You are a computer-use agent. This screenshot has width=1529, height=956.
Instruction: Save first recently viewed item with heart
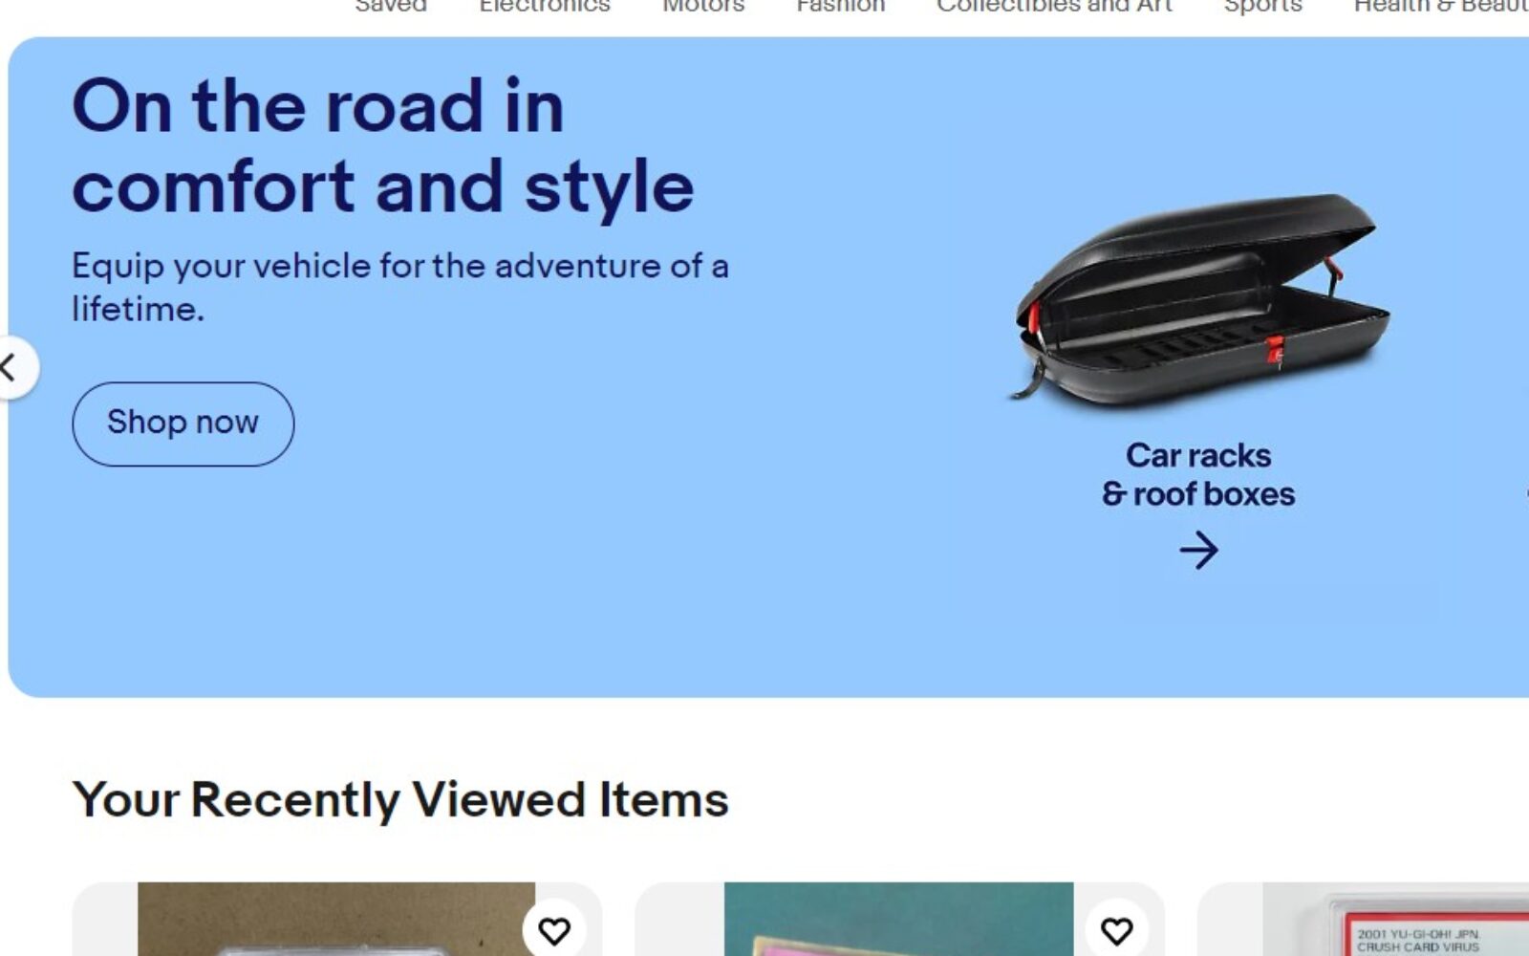(554, 930)
